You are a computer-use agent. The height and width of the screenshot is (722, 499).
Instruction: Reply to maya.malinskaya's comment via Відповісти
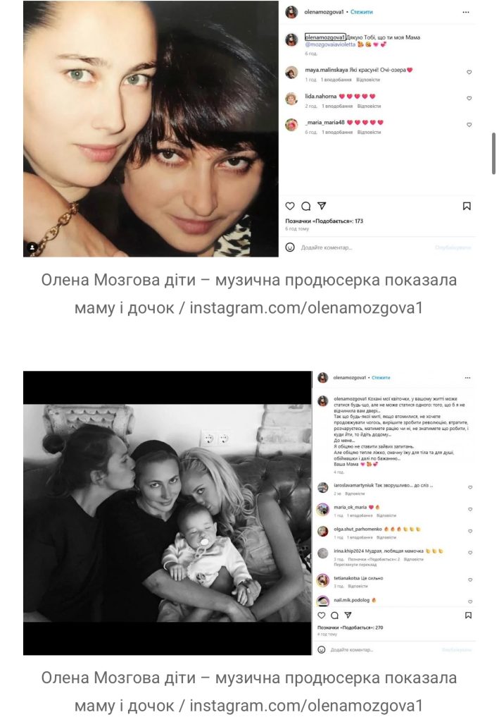(368, 80)
